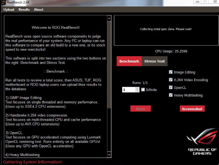Click the 'Runs: 1/1' label
This screenshot has height=165, width=219.
140,82
